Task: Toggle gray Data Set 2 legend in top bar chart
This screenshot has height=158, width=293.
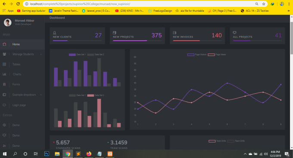Action: 96,54
